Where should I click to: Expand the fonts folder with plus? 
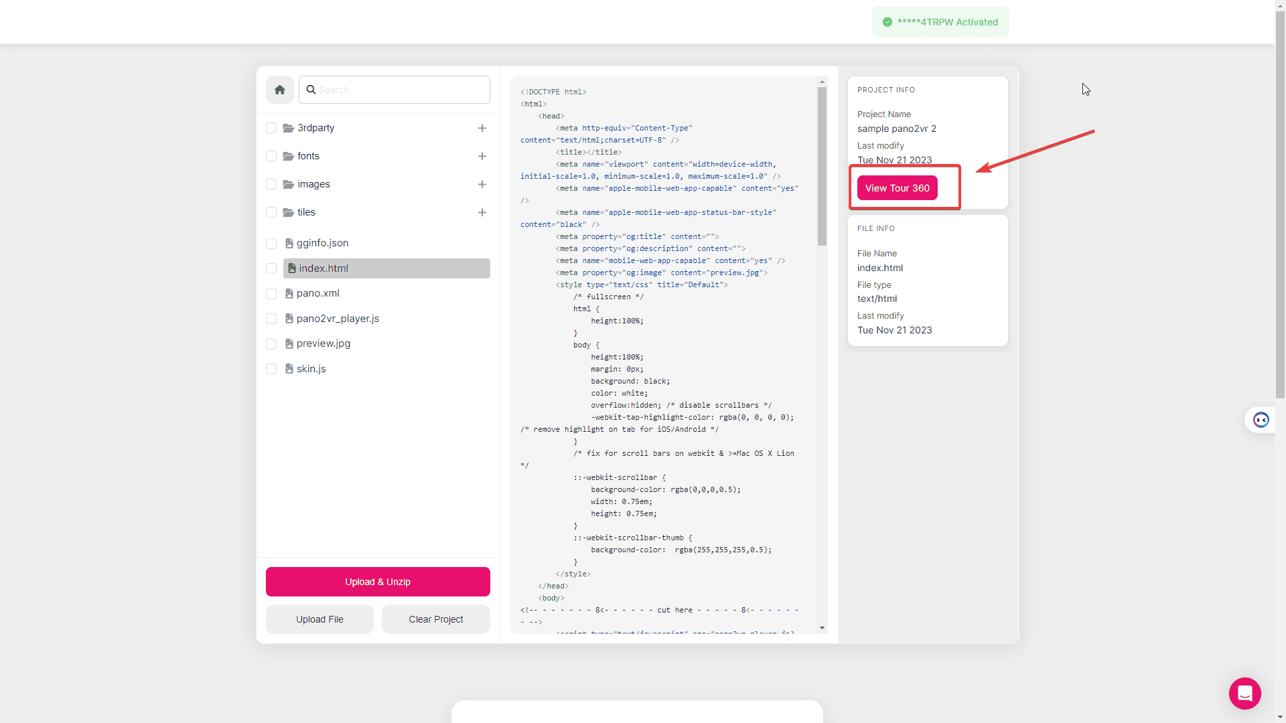coord(482,156)
